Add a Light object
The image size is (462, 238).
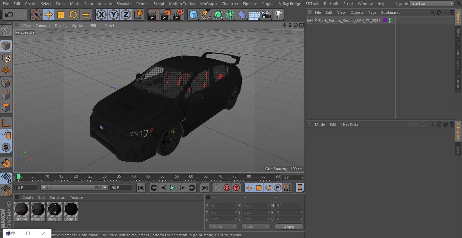278,15
